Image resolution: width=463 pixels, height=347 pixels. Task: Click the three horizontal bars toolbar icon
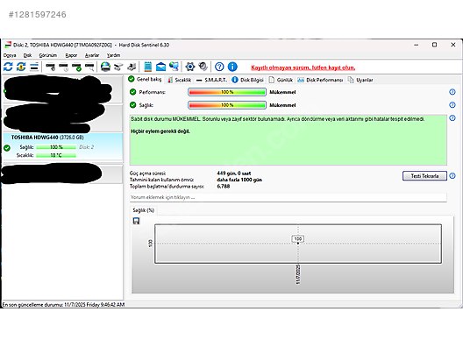coord(34,67)
